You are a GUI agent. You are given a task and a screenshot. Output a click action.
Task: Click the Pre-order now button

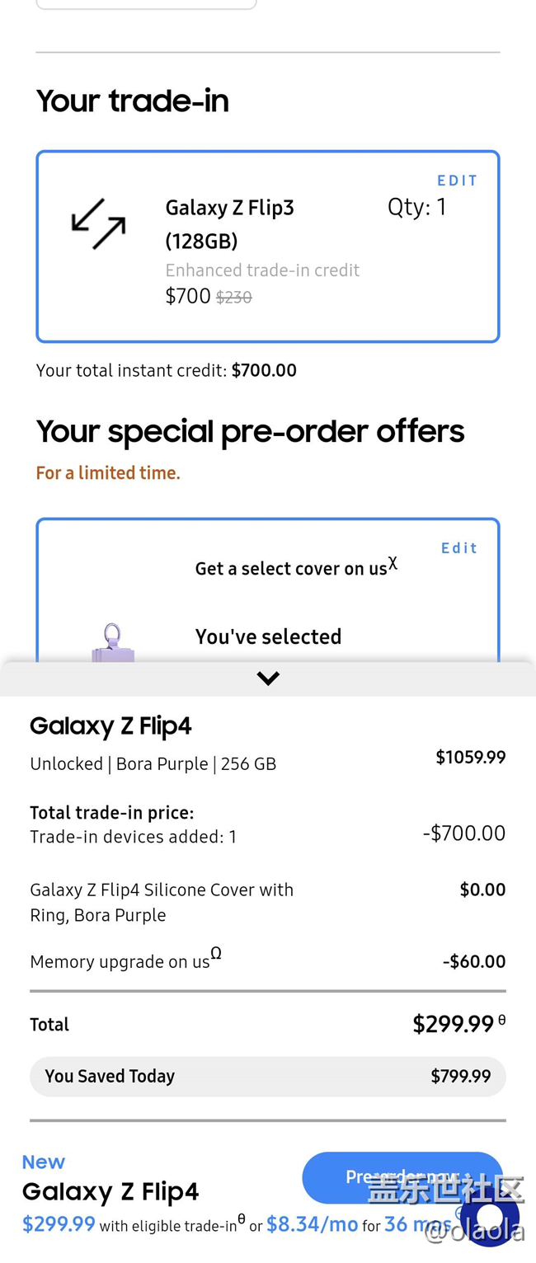point(402,1177)
